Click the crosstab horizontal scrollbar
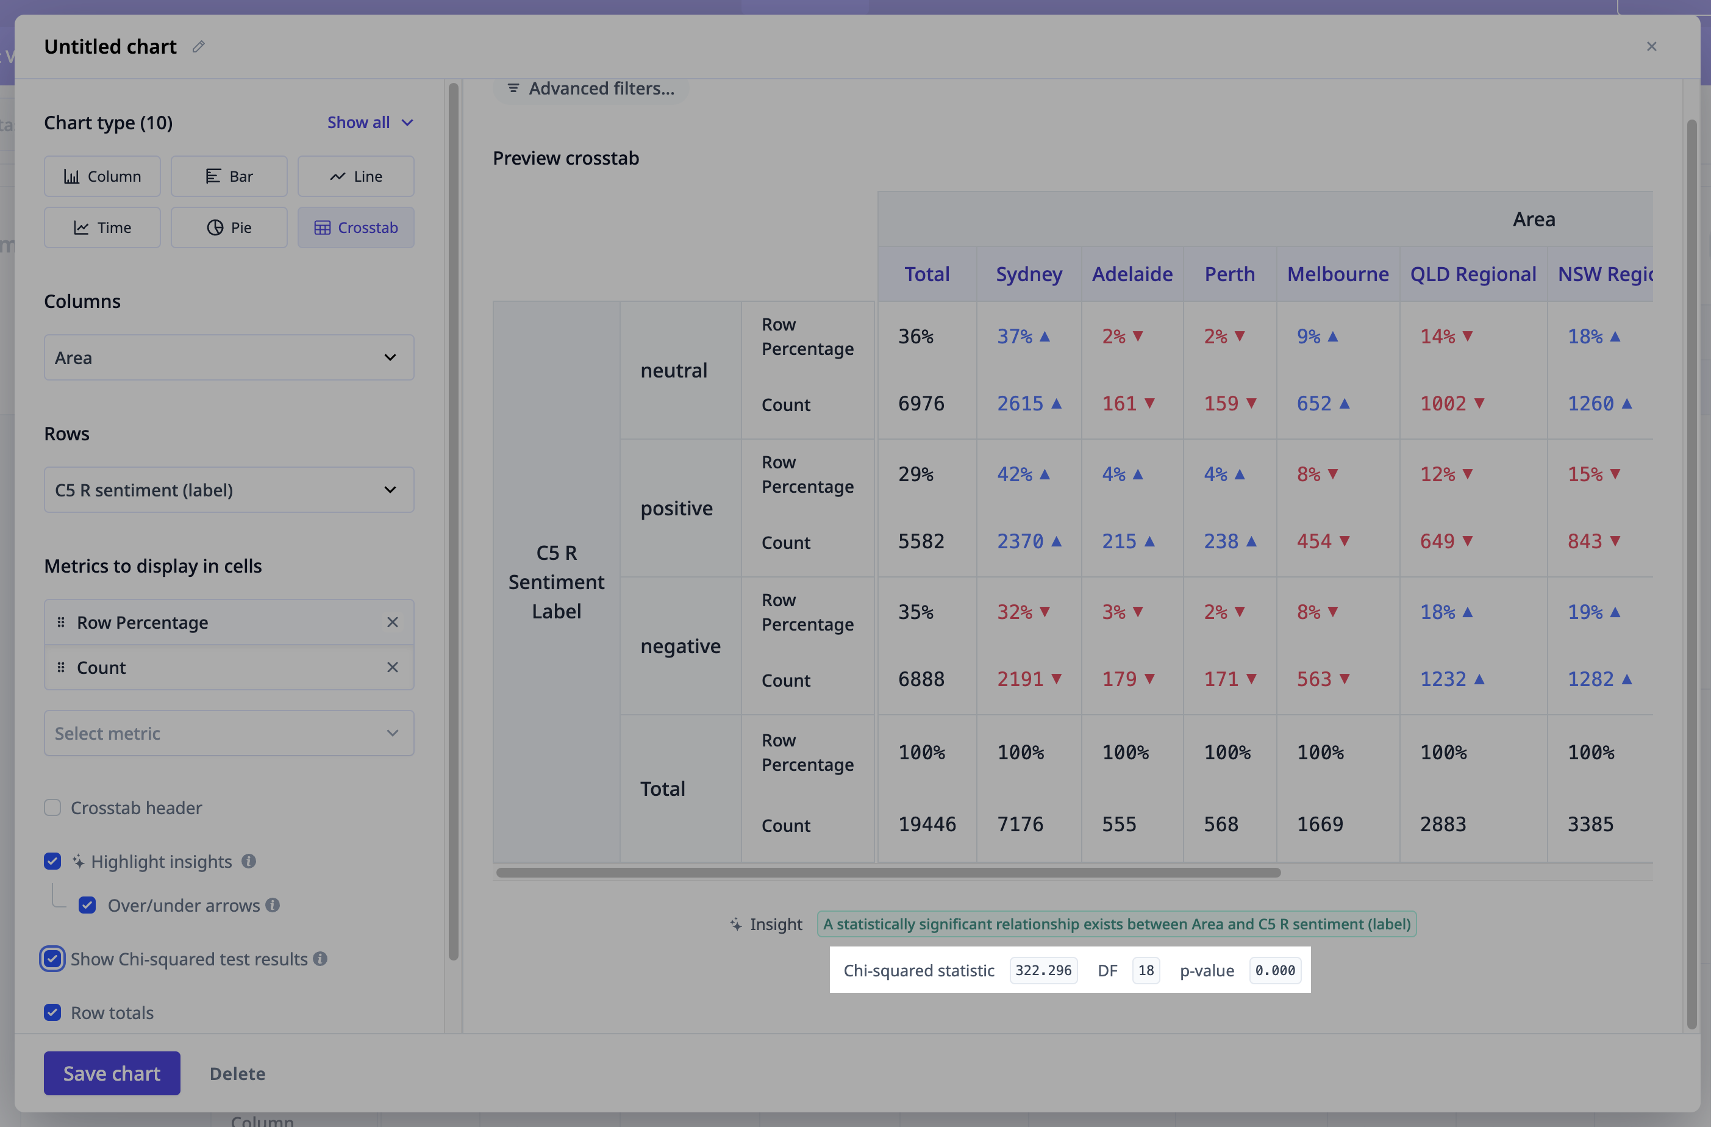The image size is (1711, 1127). (888, 873)
